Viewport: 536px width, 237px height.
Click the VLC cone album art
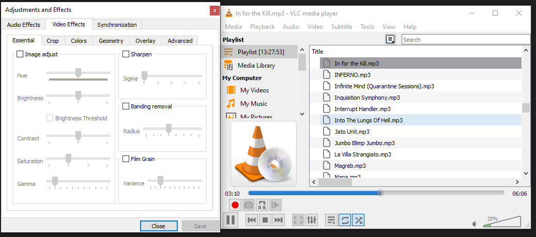[x=264, y=154]
